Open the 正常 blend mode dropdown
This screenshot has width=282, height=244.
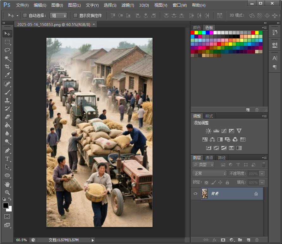(210, 174)
